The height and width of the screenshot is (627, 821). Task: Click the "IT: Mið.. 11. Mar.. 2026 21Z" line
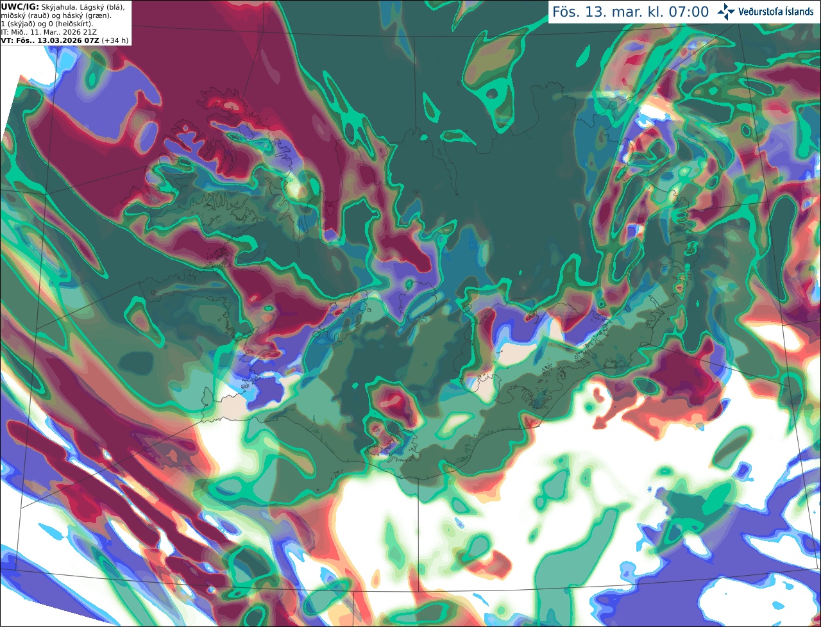pyautogui.click(x=49, y=32)
